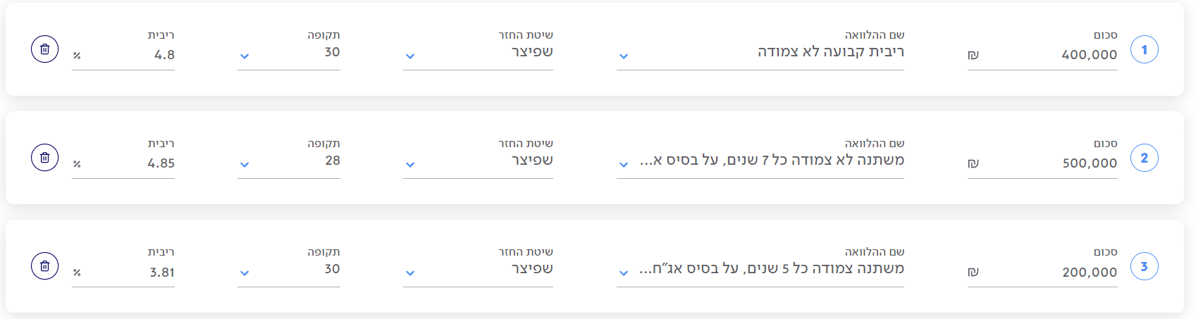
Task: Click the number 1 circle badge
Action: [1144, 49]
